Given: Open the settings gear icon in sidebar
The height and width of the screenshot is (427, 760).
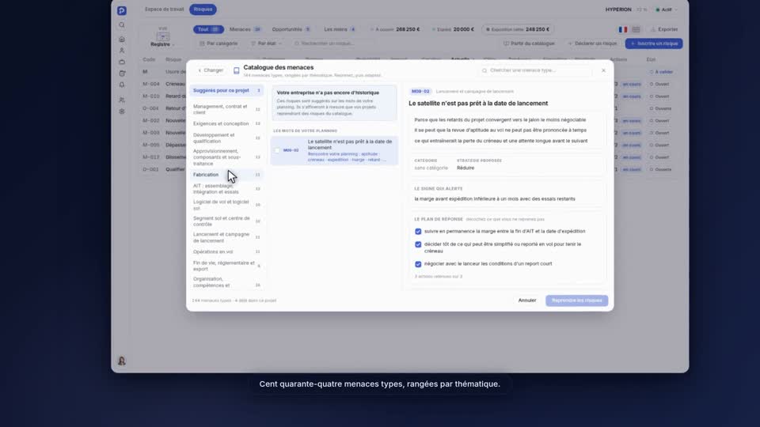Looking at the screenshot, I should click(x=122, y=111).
